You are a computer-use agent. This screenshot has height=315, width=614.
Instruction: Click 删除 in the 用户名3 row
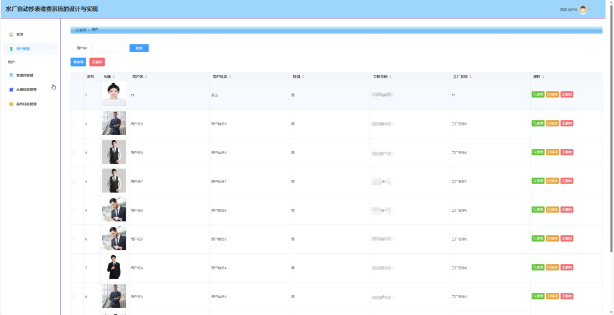[567, 296]
